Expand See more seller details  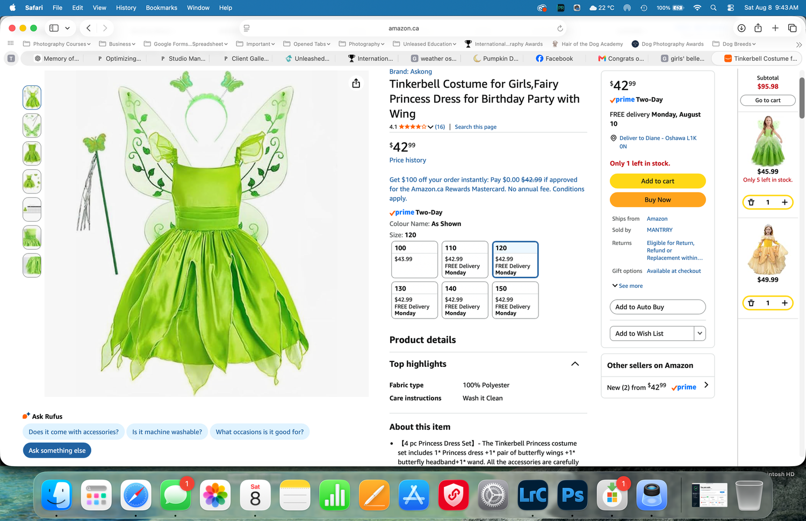(x=627, y=286)
